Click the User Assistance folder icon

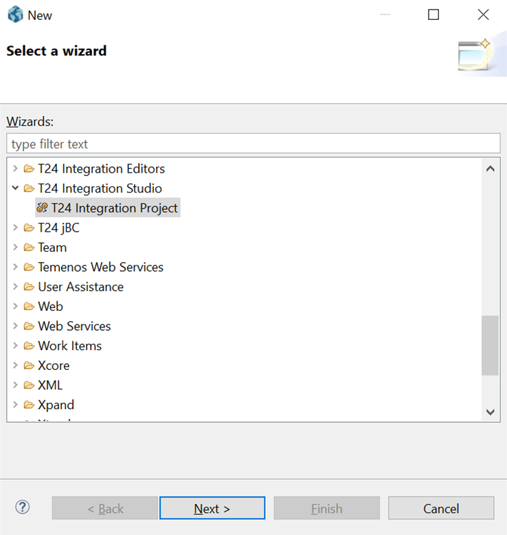pos(29,287)
